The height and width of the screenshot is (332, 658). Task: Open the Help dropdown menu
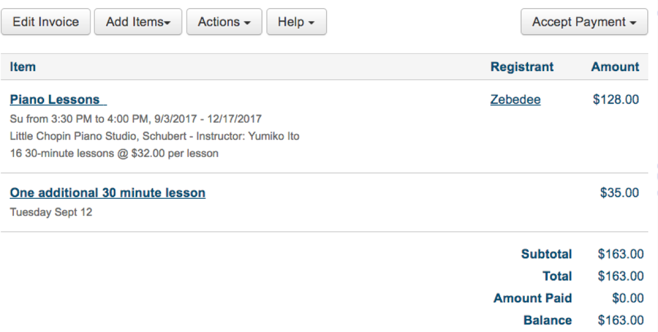click(x=296, y=22)
